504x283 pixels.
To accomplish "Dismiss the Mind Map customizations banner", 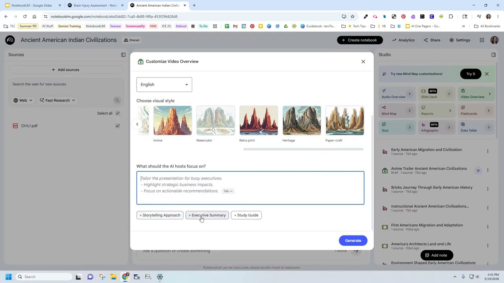I will point(487,74).
